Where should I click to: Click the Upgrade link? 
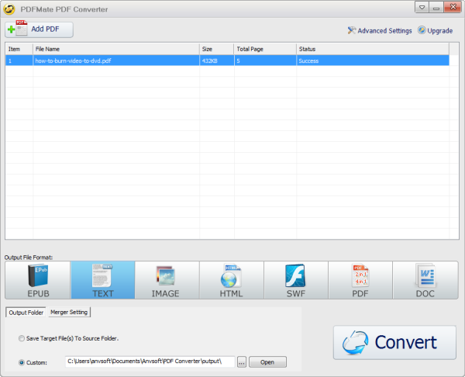pyautogui.click(x=435, y=30)
